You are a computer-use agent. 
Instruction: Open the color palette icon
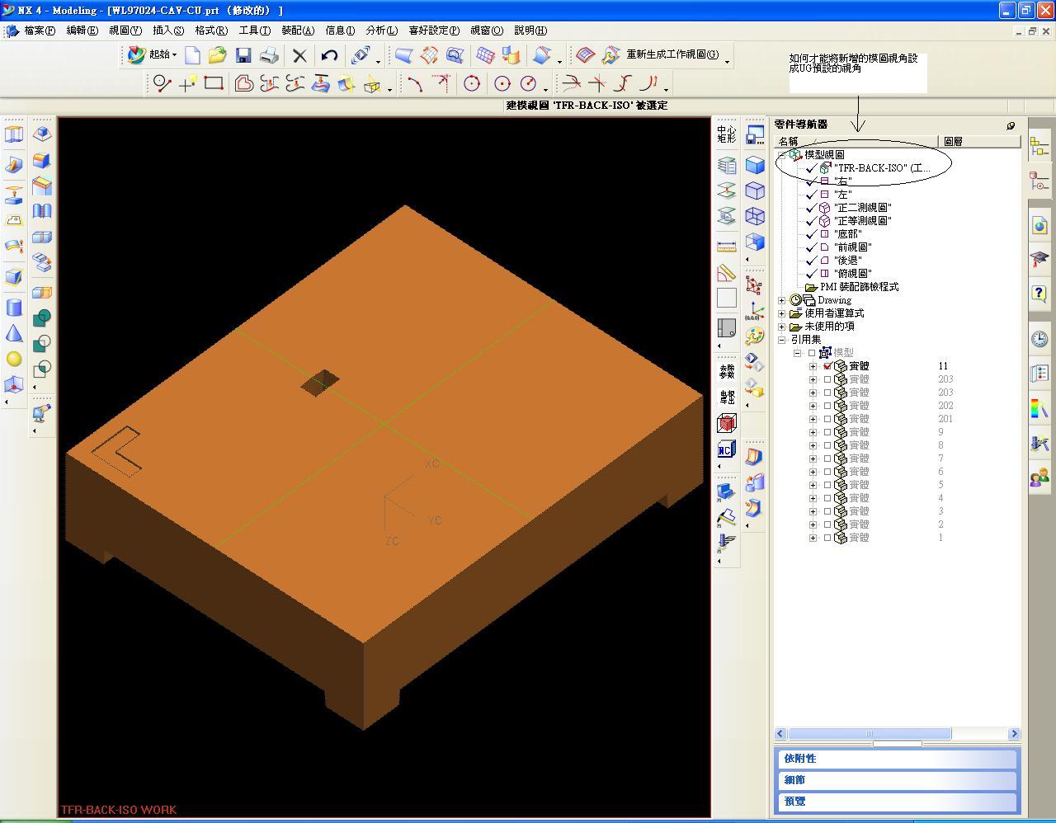click(x=754, y=336)
